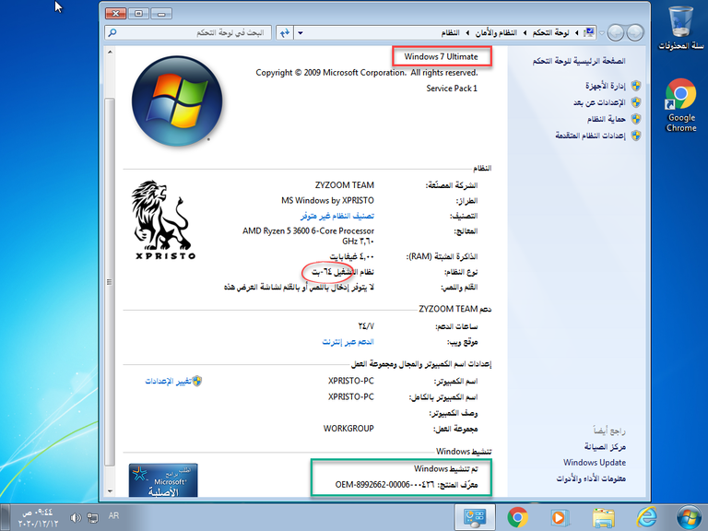
Task: Click the Show desktop strip on the taskbar
Action: 4,517
